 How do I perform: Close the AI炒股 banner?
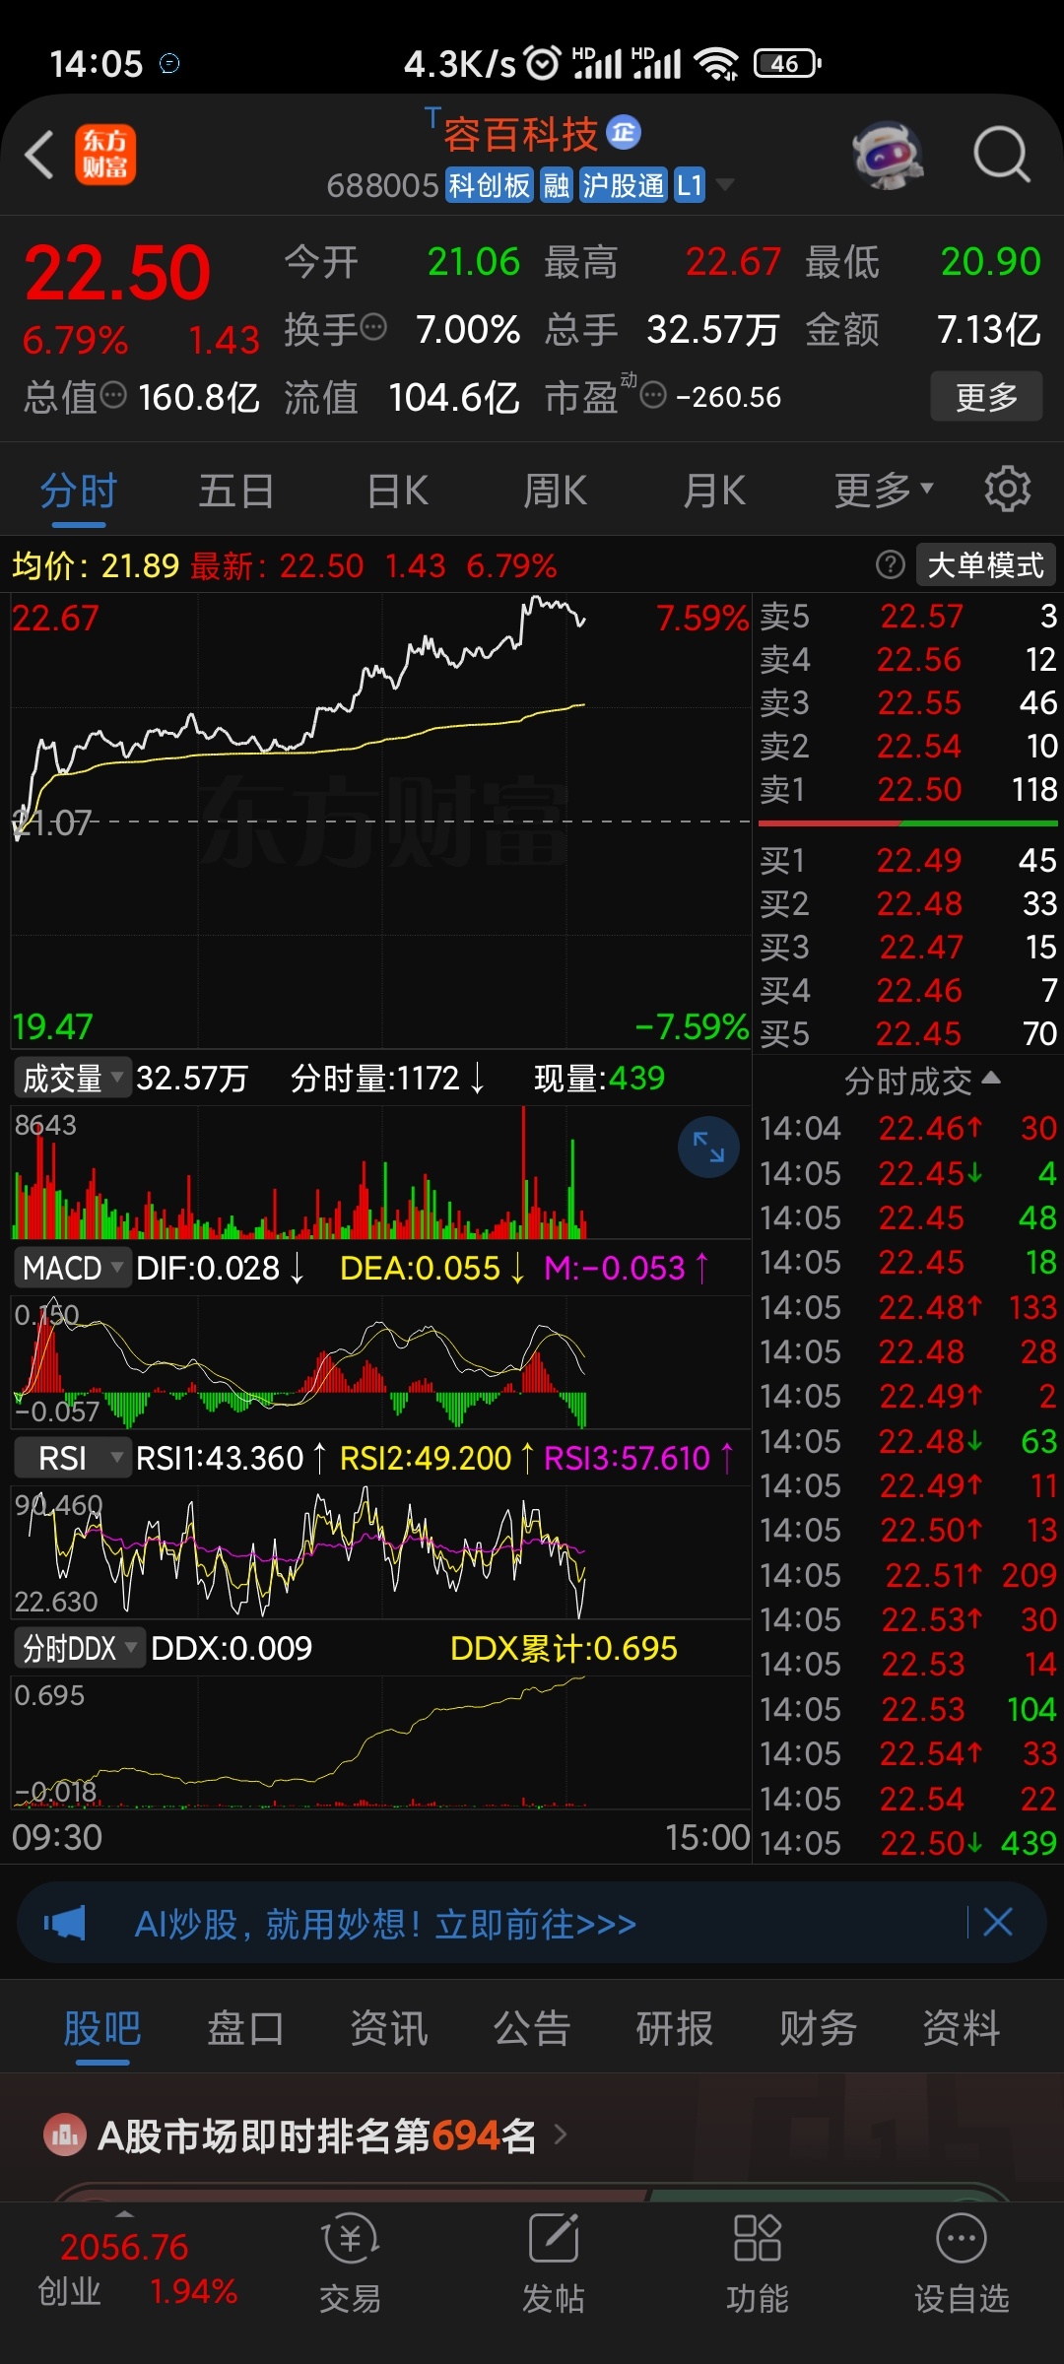998,1922
